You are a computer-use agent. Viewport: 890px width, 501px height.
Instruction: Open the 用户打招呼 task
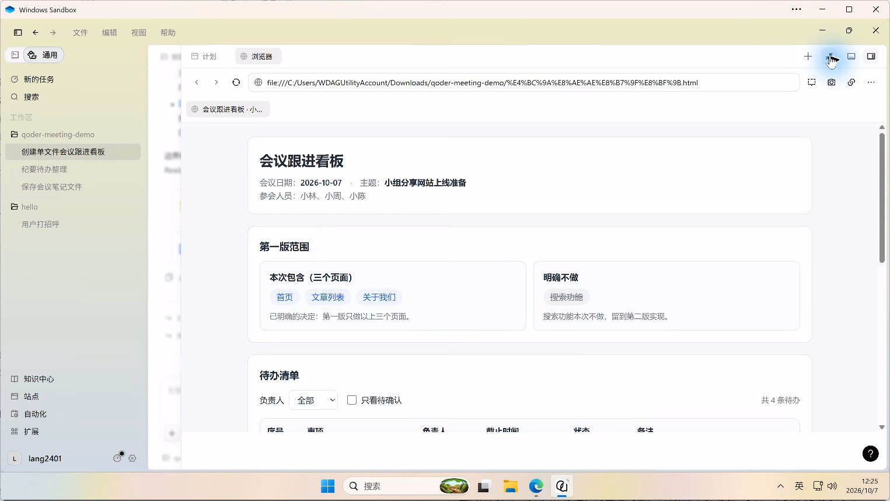73,224
